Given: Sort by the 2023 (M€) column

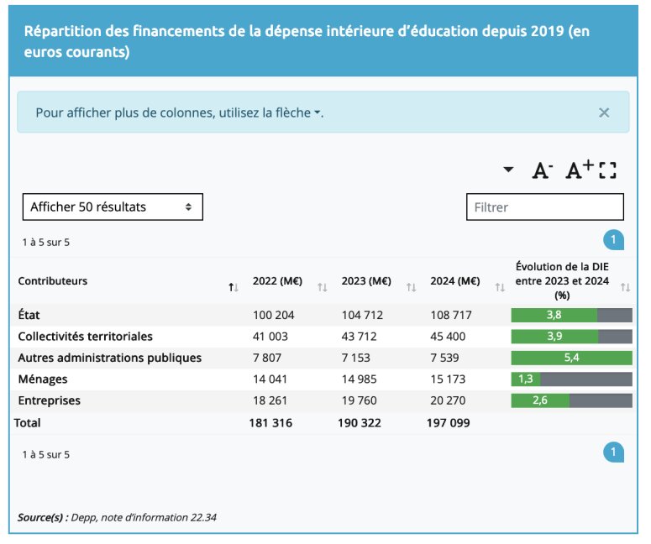Looking at the screenshot, I should pos(411,287).
